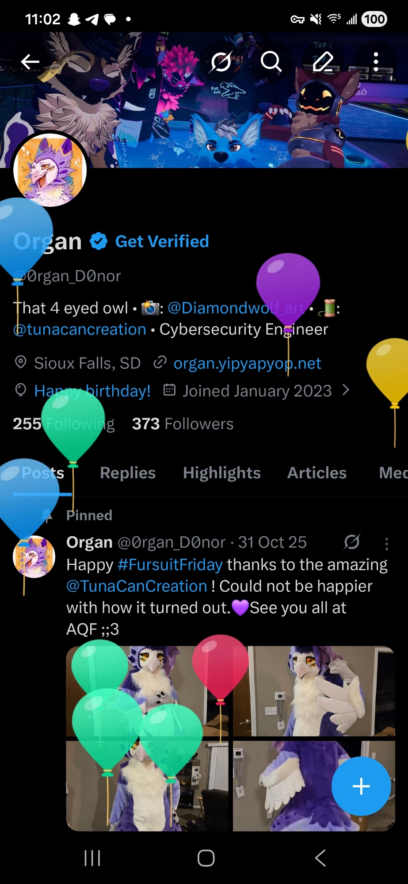
Task: Open the profile search magnifier icon
Action: 271,62
